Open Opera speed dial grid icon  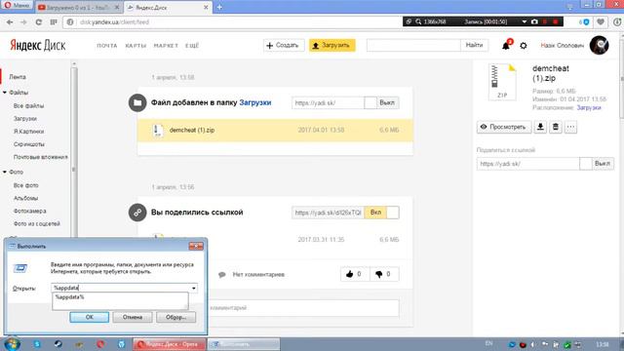coord(54,22)
